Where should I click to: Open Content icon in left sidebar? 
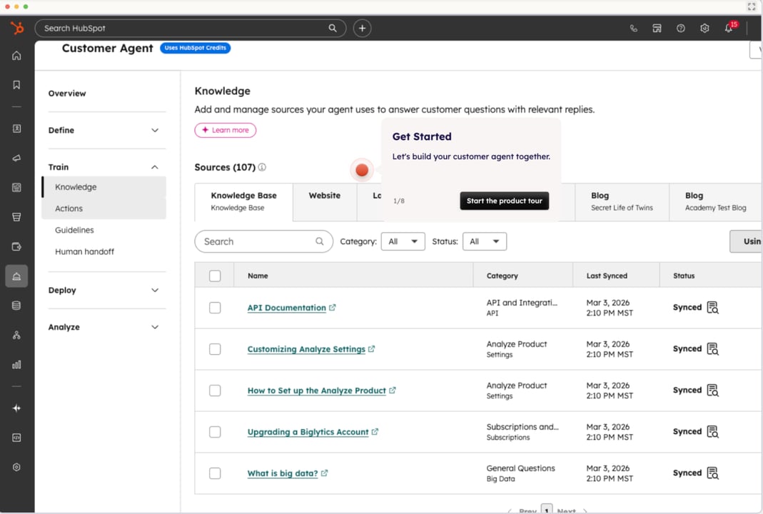tap(16, 187)
